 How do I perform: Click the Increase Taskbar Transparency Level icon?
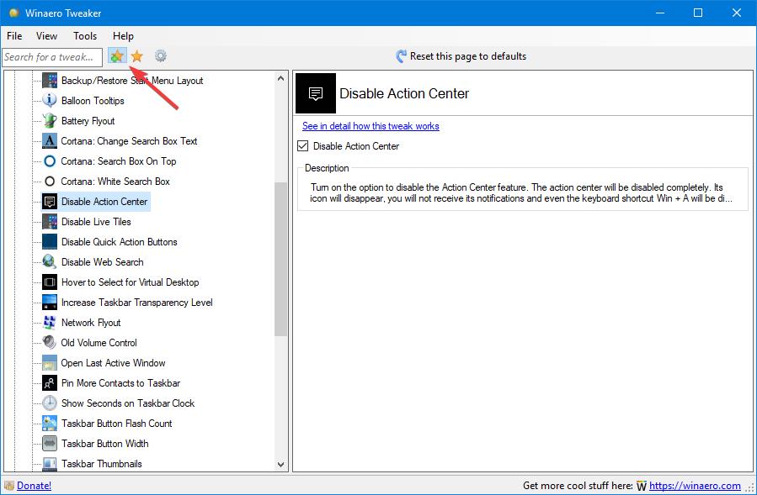point(49,303)
